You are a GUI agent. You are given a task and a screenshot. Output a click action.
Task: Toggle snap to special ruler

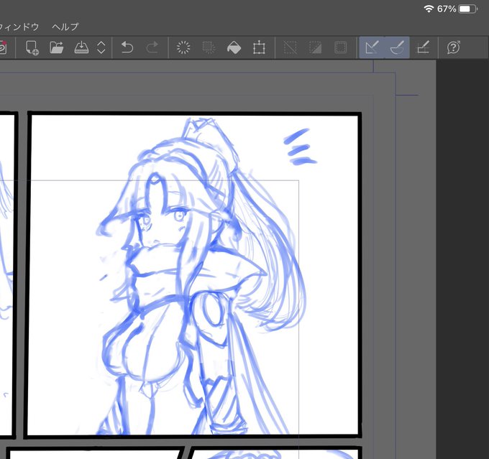(397, 47)
